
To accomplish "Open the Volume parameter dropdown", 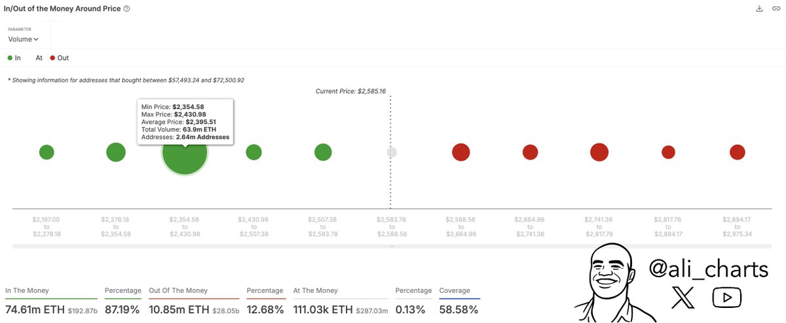I will tap(24, 39).
